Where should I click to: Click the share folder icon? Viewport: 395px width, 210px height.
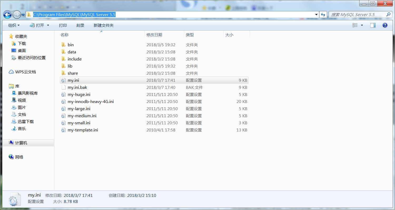point(63,73)
